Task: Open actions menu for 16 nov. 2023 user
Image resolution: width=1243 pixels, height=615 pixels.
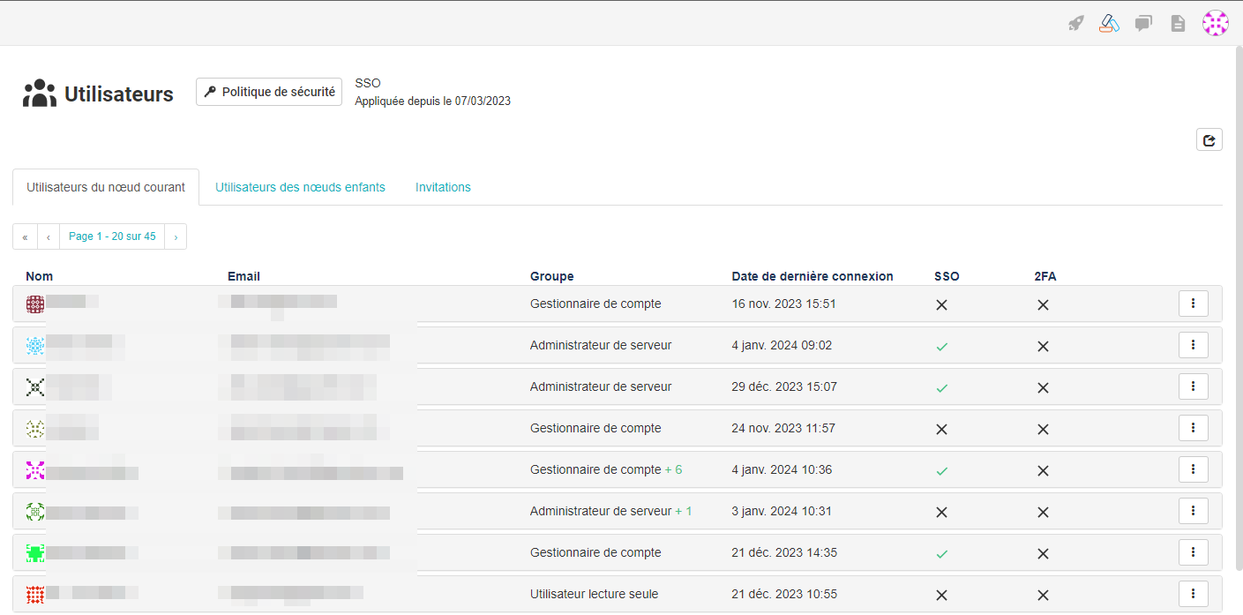Action: click(x=1193, y=304)
